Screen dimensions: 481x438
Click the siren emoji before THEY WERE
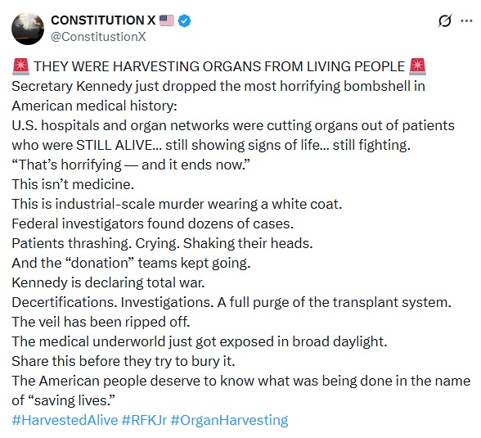pyautogui.click(x=20, y=66)
